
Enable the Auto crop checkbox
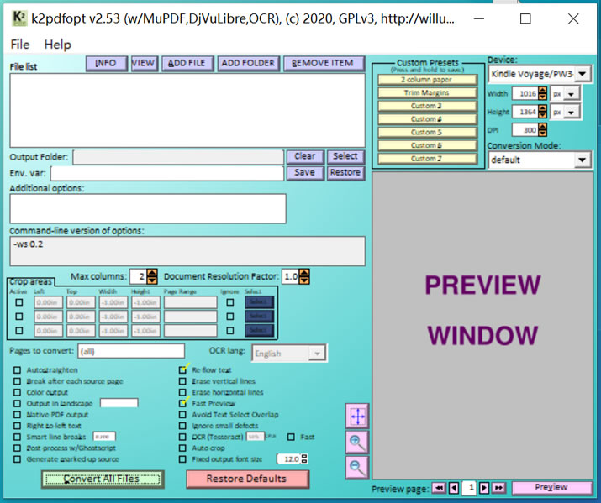tap(183, 448)
